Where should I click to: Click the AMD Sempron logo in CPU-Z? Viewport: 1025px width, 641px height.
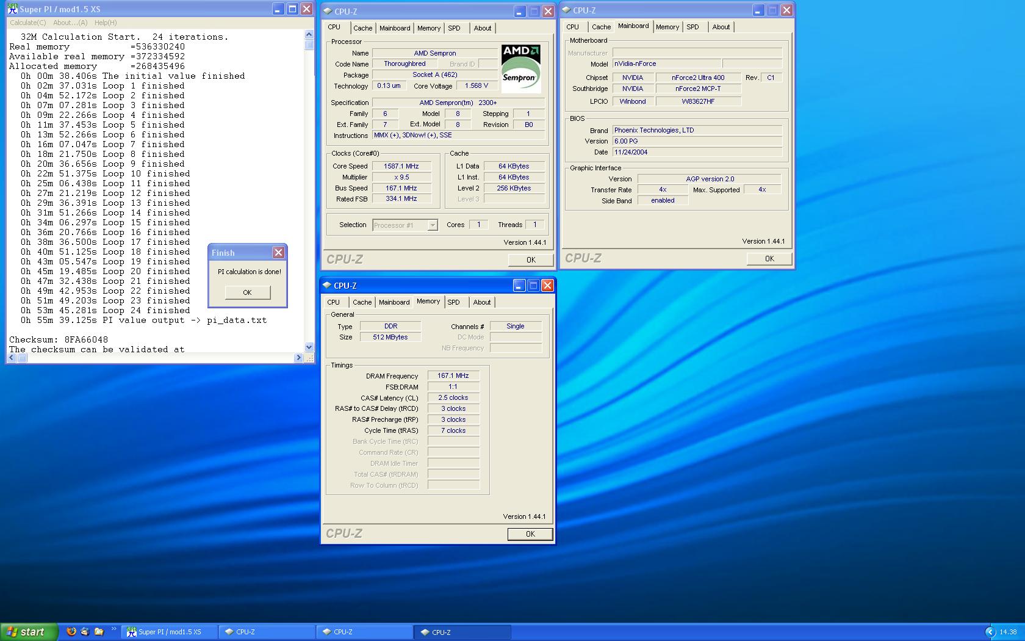pos(520,68)
